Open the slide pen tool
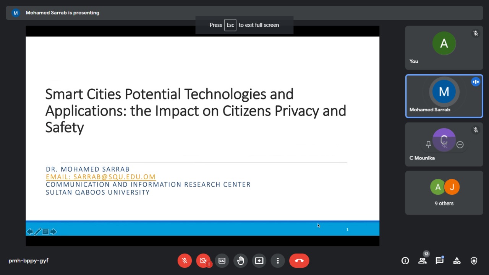Image resolution: width=489 pixels, height=275 pixels. coord(37,232)
